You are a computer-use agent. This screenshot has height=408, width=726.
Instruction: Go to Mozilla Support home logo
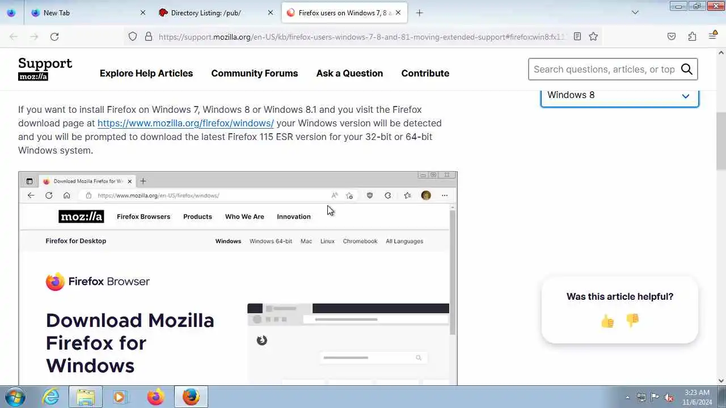coord(45,69)
